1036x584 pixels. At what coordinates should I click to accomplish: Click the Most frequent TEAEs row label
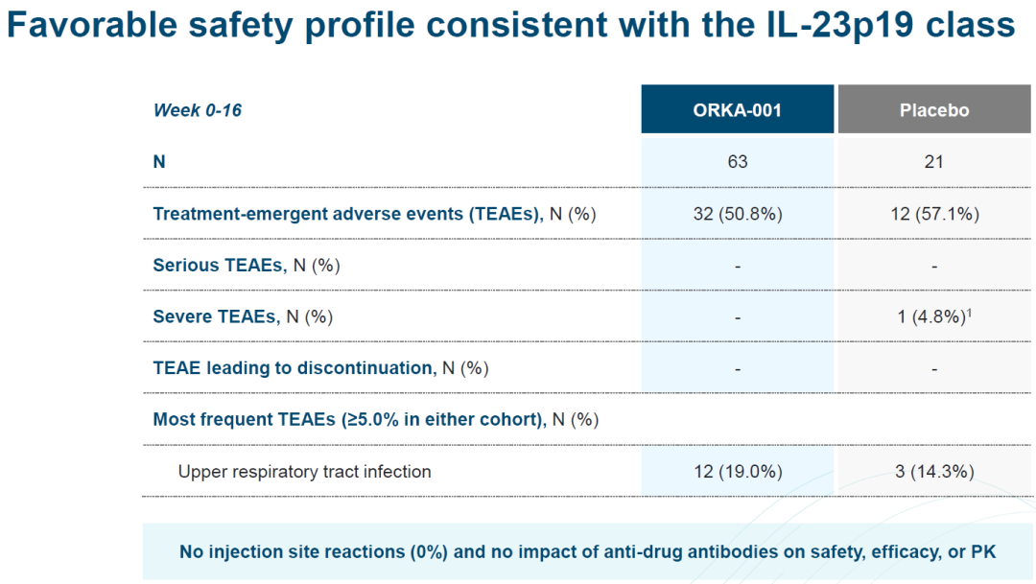click(375, 420)
